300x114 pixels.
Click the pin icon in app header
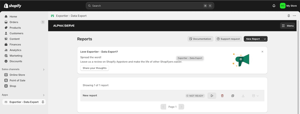[289, 16]
